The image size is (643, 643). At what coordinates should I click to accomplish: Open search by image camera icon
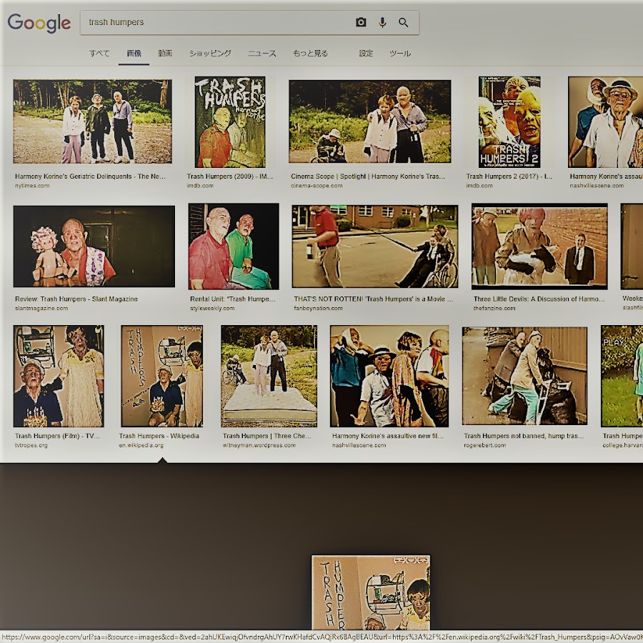click(361, 22)
